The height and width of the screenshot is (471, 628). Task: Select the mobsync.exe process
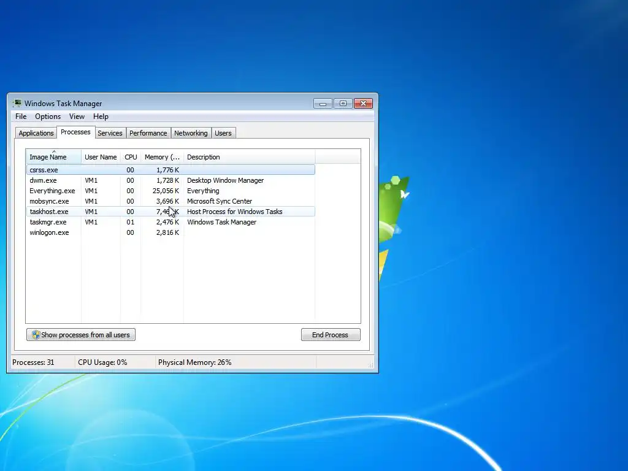click(170, 201)
